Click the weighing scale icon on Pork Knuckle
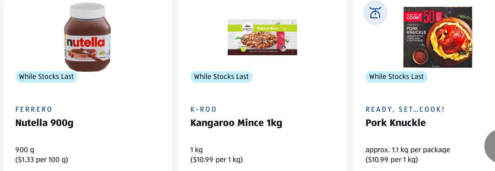495x171 pixels. pos(375,13)
